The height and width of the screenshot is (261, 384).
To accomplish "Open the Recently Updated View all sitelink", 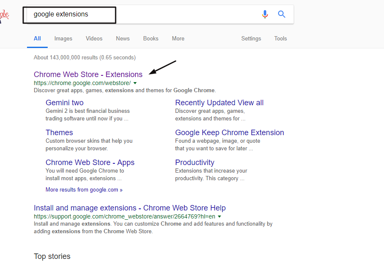I will coord(219,103).
